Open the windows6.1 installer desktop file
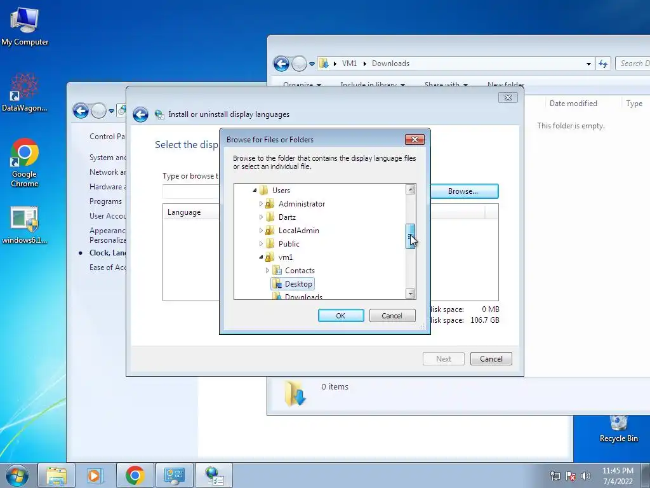 pos(24,225)
